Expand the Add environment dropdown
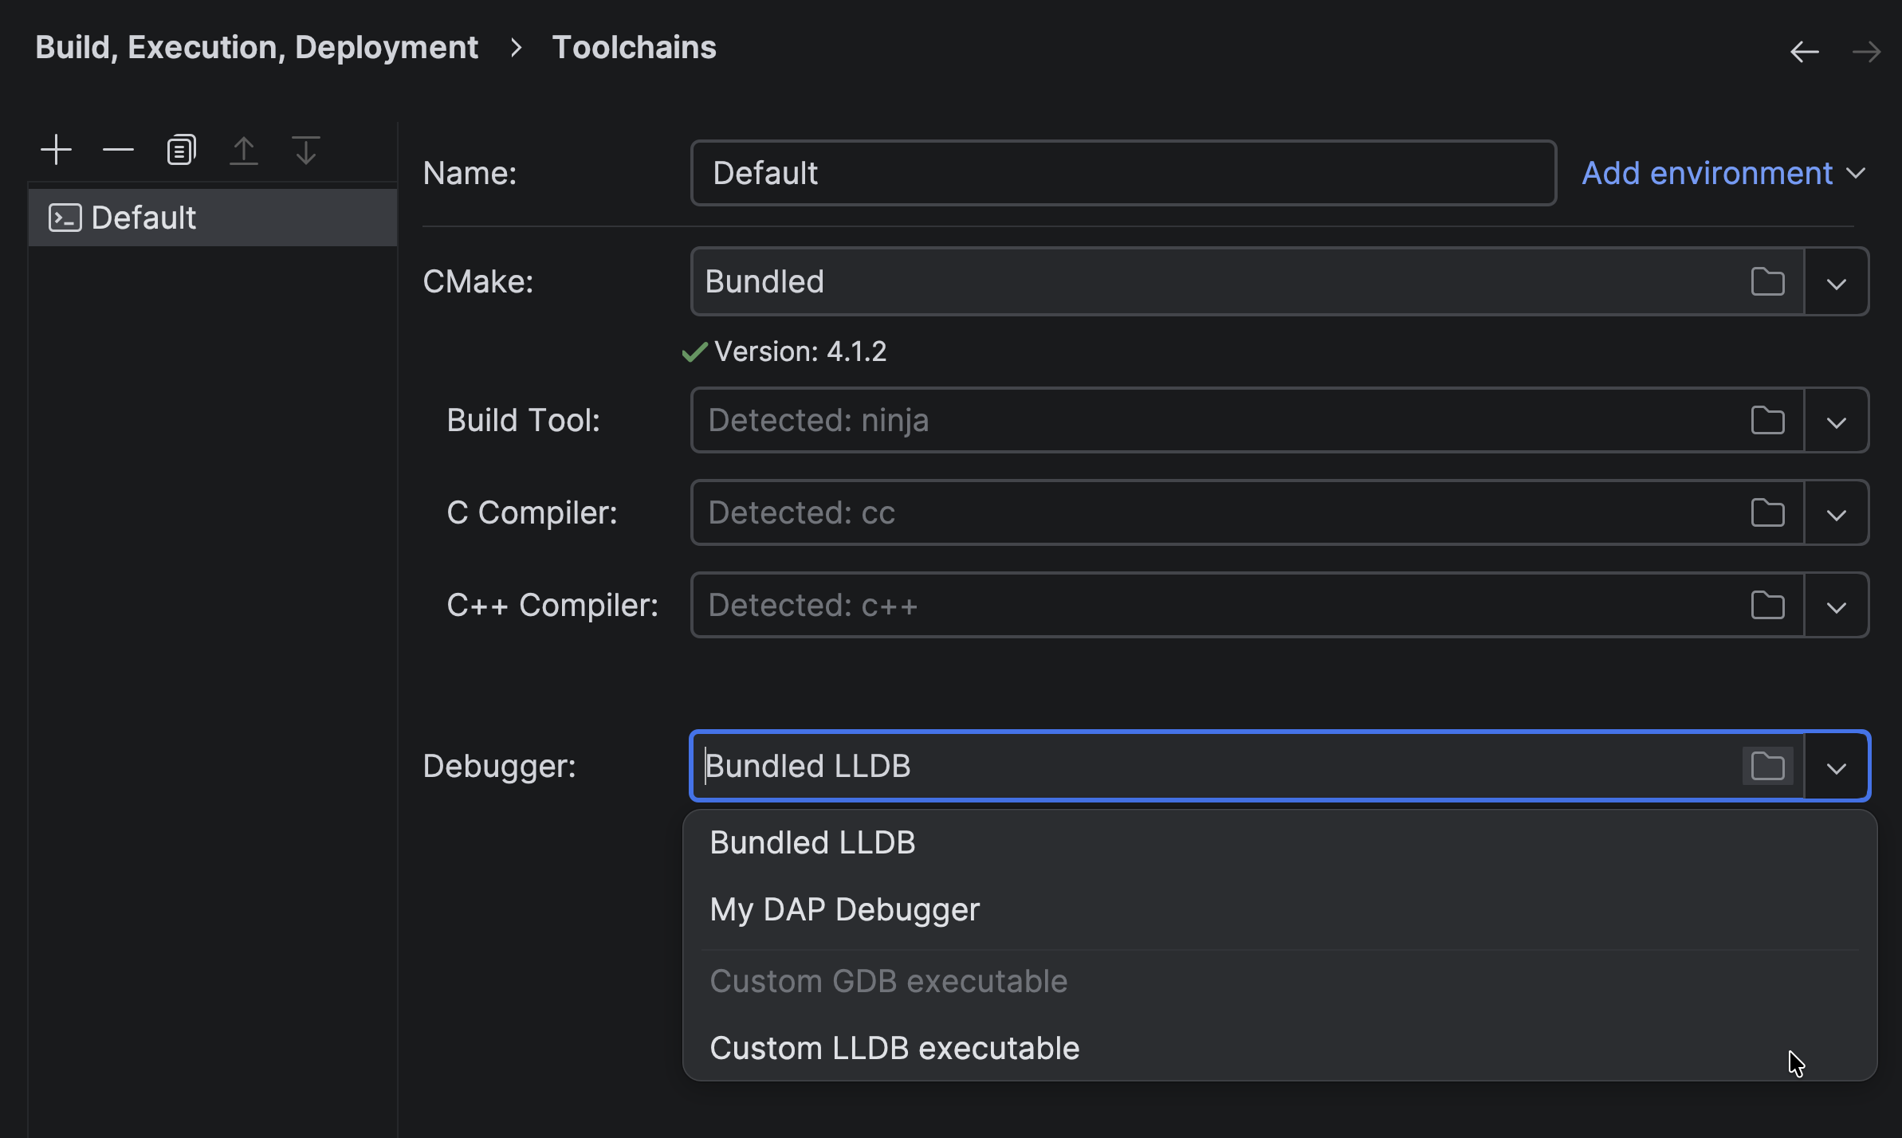Image resolution: width=1902 pixels, height=1138 pixels. [1722, 172]
